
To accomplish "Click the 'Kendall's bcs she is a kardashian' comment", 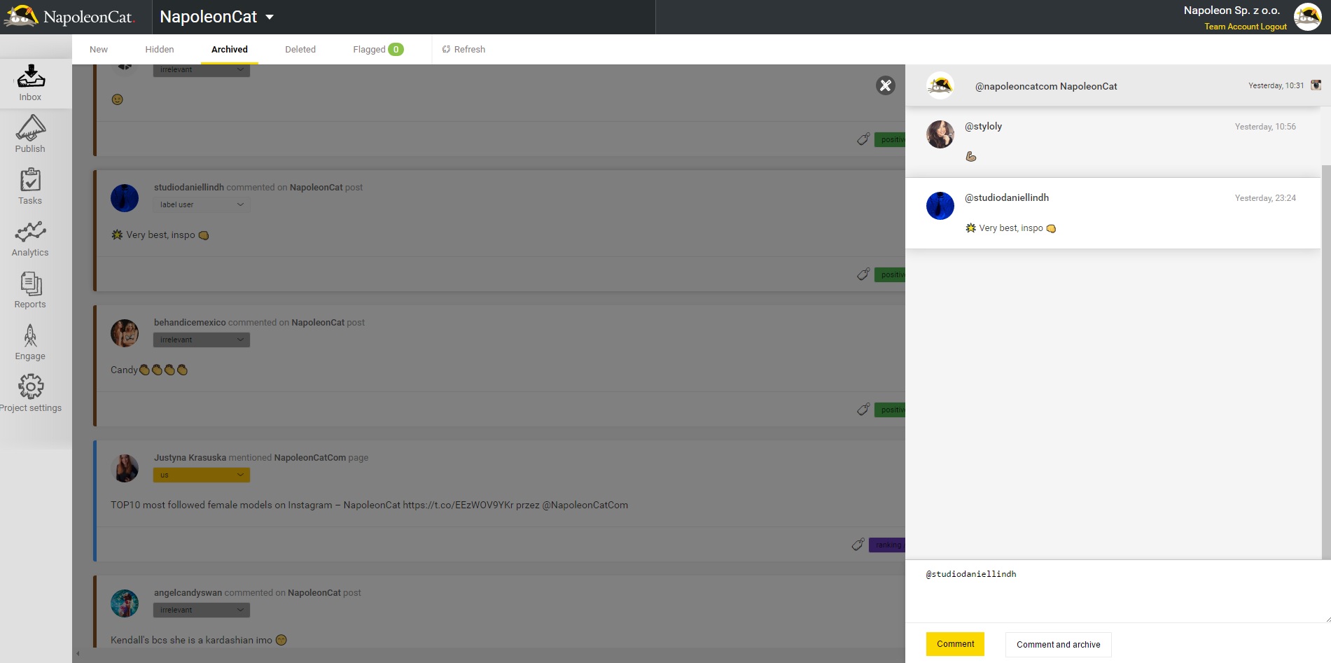I will coord(199,640).
